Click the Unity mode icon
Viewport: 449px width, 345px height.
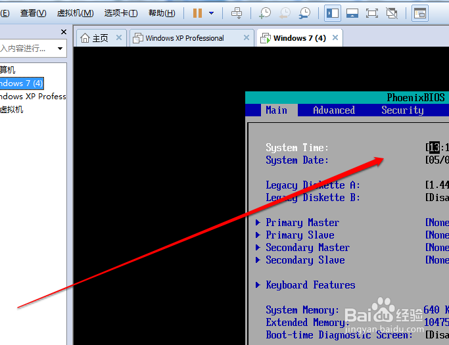tap(392, 13)
